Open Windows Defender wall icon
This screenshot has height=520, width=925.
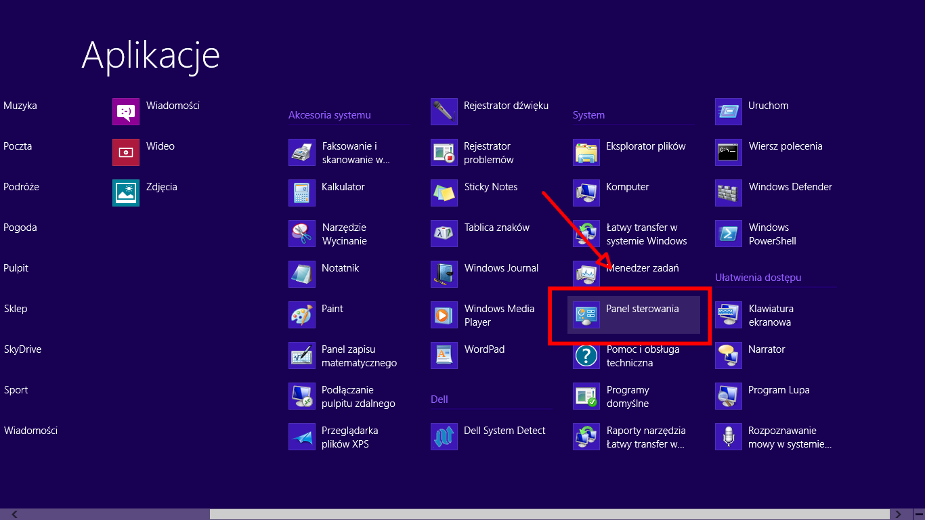click(729, 193)
